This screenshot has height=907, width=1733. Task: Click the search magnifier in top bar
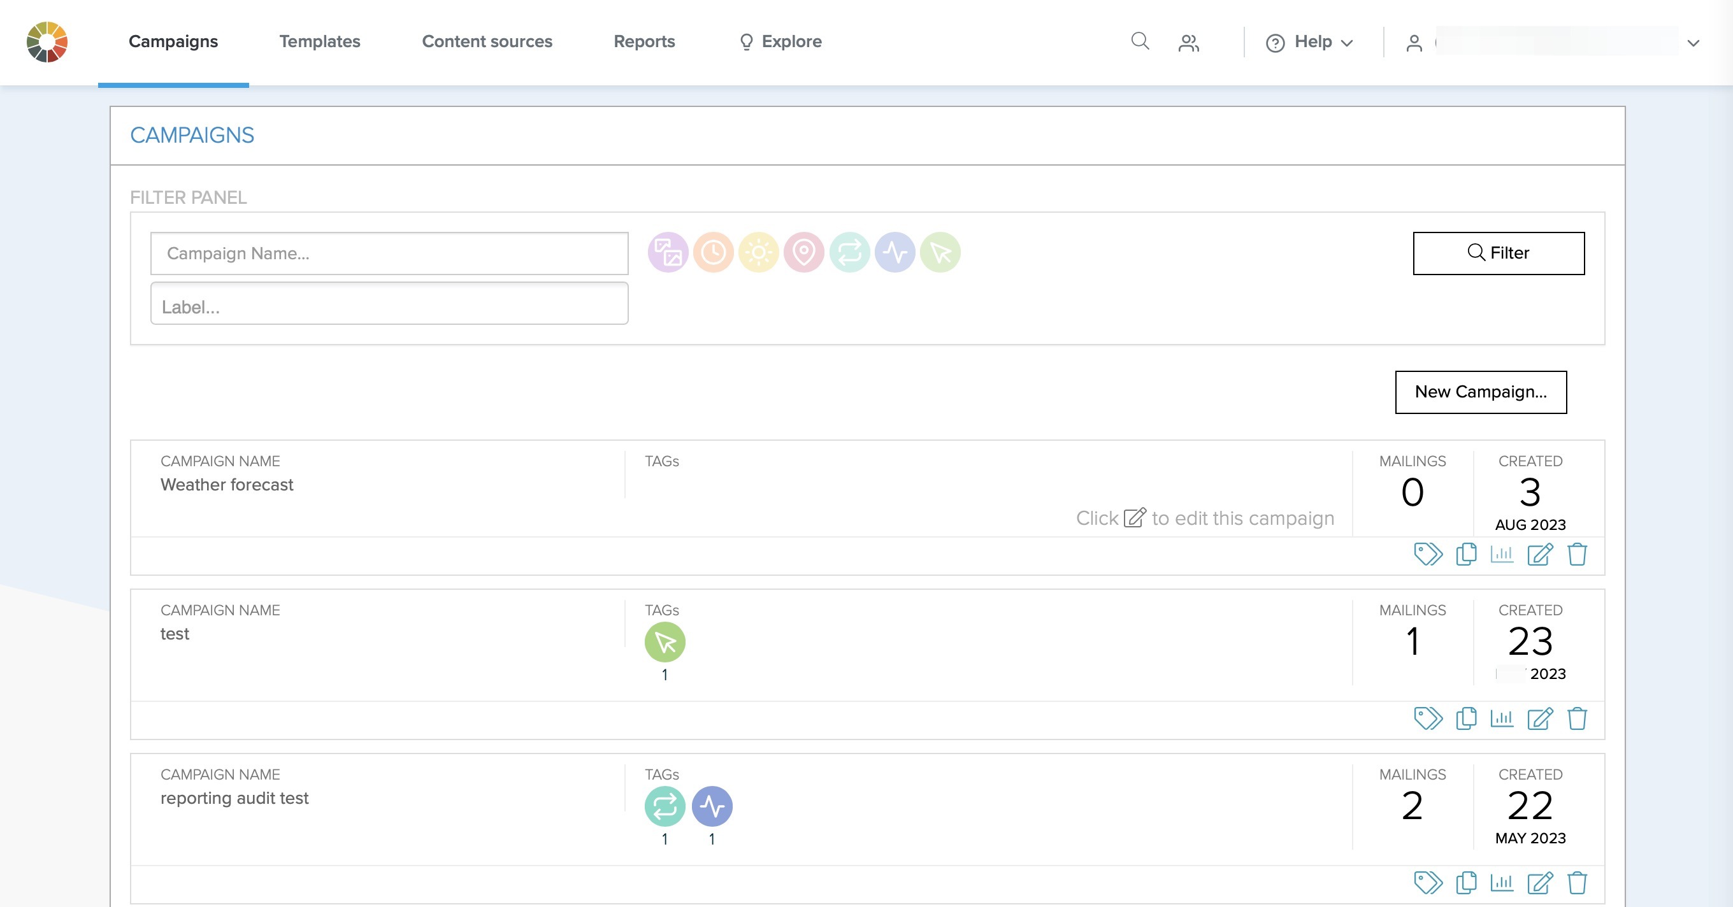[x=1140, y=41]
